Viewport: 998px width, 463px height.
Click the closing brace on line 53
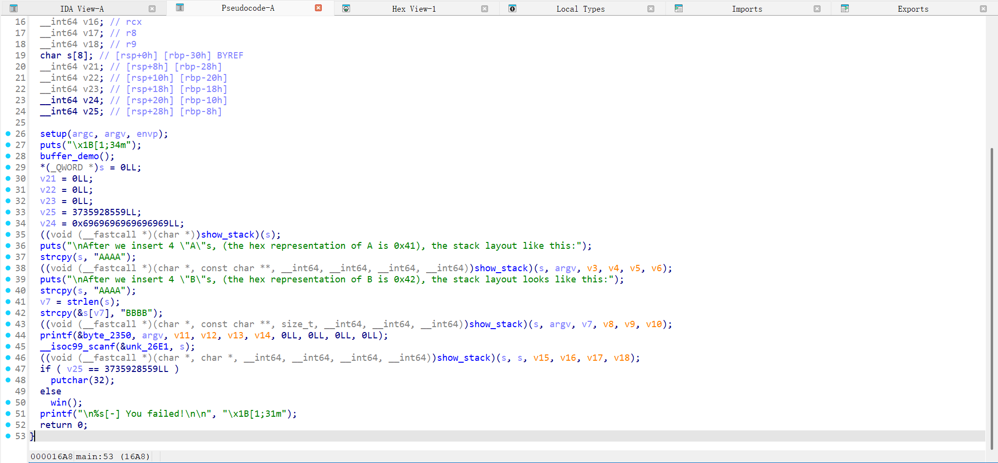(x=32, y=436)
